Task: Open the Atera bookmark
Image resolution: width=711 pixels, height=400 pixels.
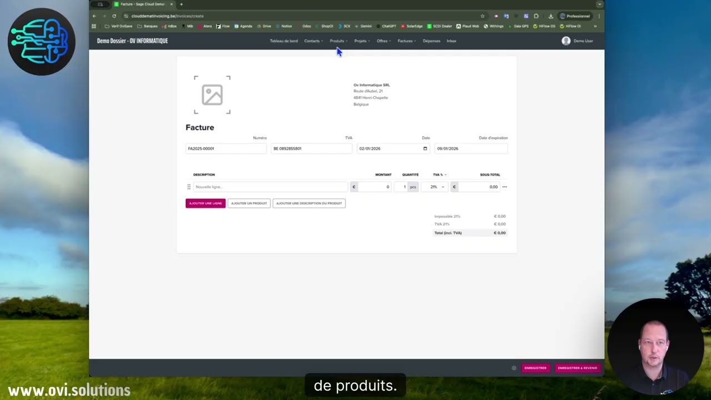Action: [x=204, y=26]
